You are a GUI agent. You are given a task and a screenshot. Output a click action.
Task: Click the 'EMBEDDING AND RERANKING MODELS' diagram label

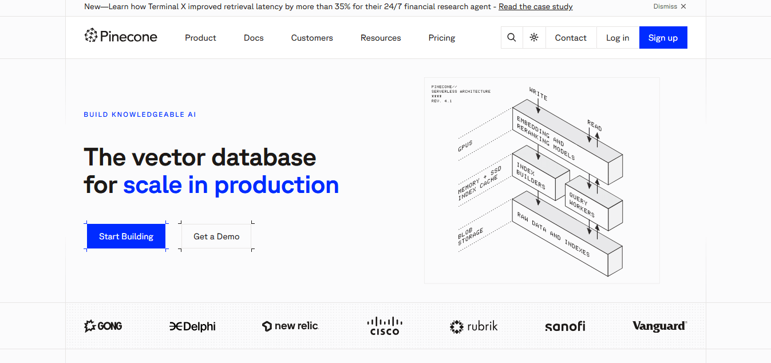545,138
